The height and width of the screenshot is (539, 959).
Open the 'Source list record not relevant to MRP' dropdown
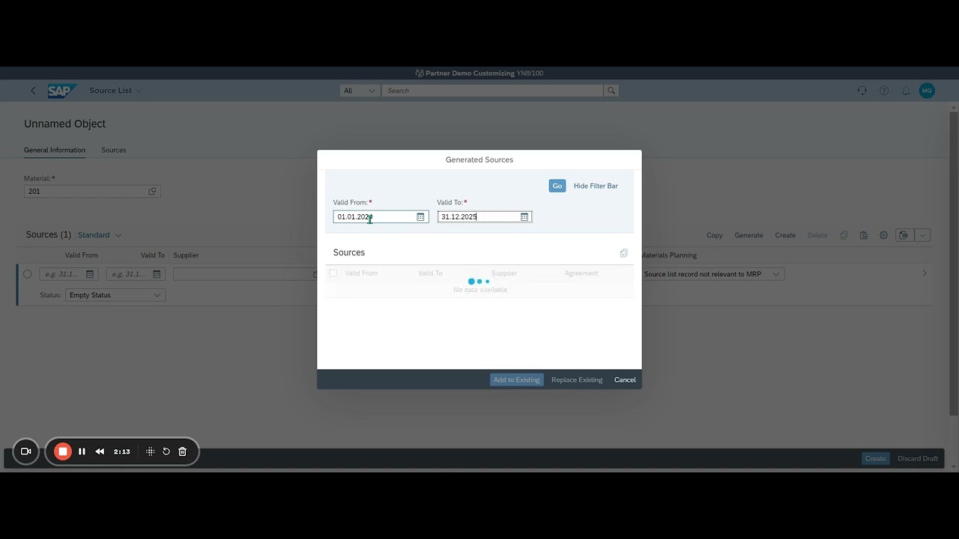(713, 274)
